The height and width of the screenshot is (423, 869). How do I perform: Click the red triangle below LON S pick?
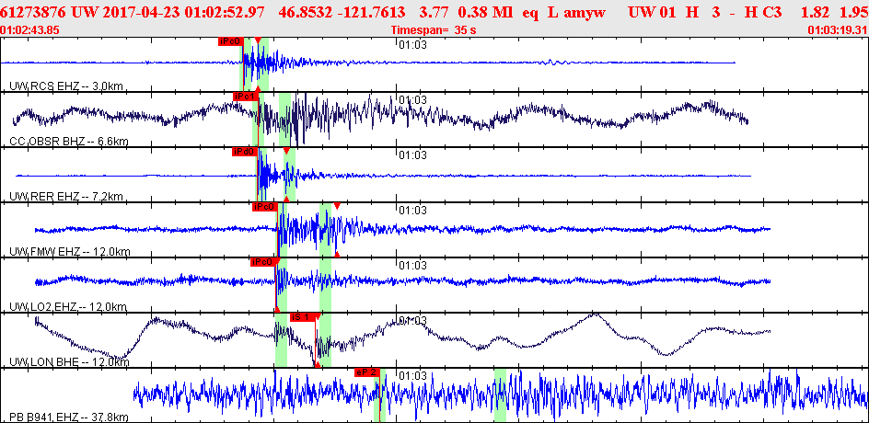pyautogui.click(x=317, y=364)
